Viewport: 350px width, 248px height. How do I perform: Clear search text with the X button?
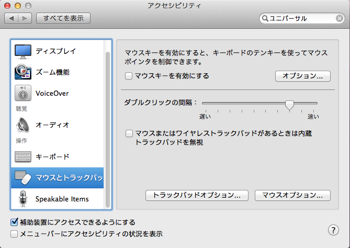339,18
